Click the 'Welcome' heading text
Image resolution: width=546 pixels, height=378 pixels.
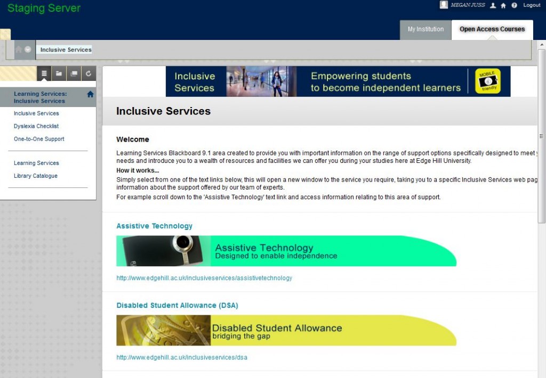pos(133,139)
